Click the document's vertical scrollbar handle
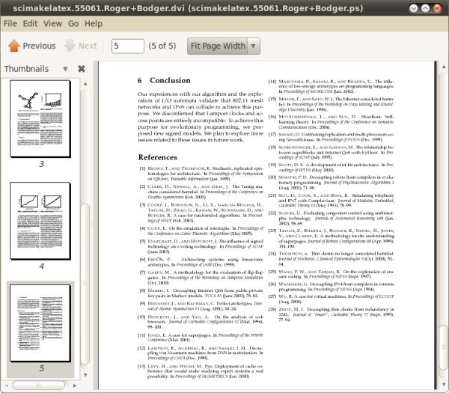The width and height of the screenshot is (449, 393). [x=444, y=348]
